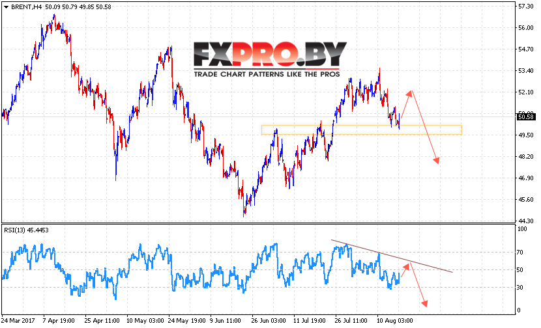Click the 48.20 price axis label
Screen dimensions: 541x328
526,157
